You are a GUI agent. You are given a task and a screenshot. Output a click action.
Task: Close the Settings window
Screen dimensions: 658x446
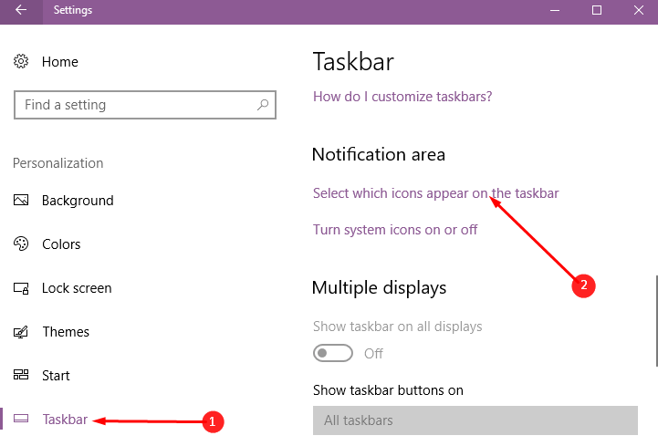[638, 10]
